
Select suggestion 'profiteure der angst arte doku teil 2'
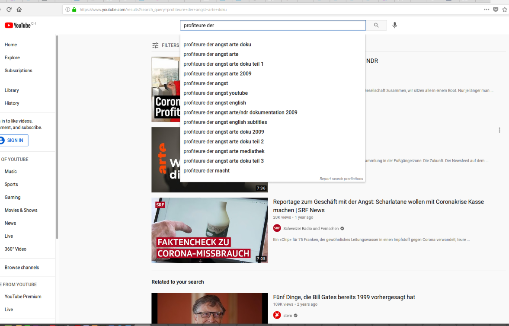point(272,141)
